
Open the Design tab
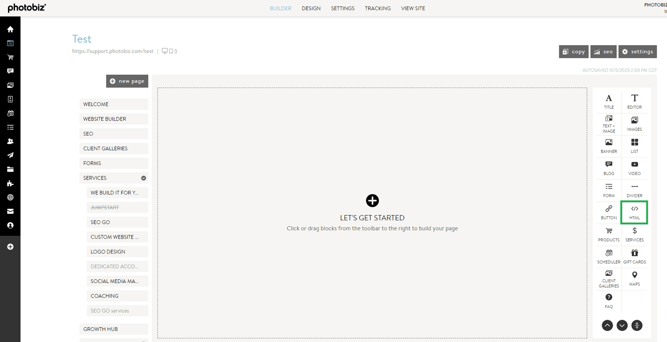click(311, 8)
